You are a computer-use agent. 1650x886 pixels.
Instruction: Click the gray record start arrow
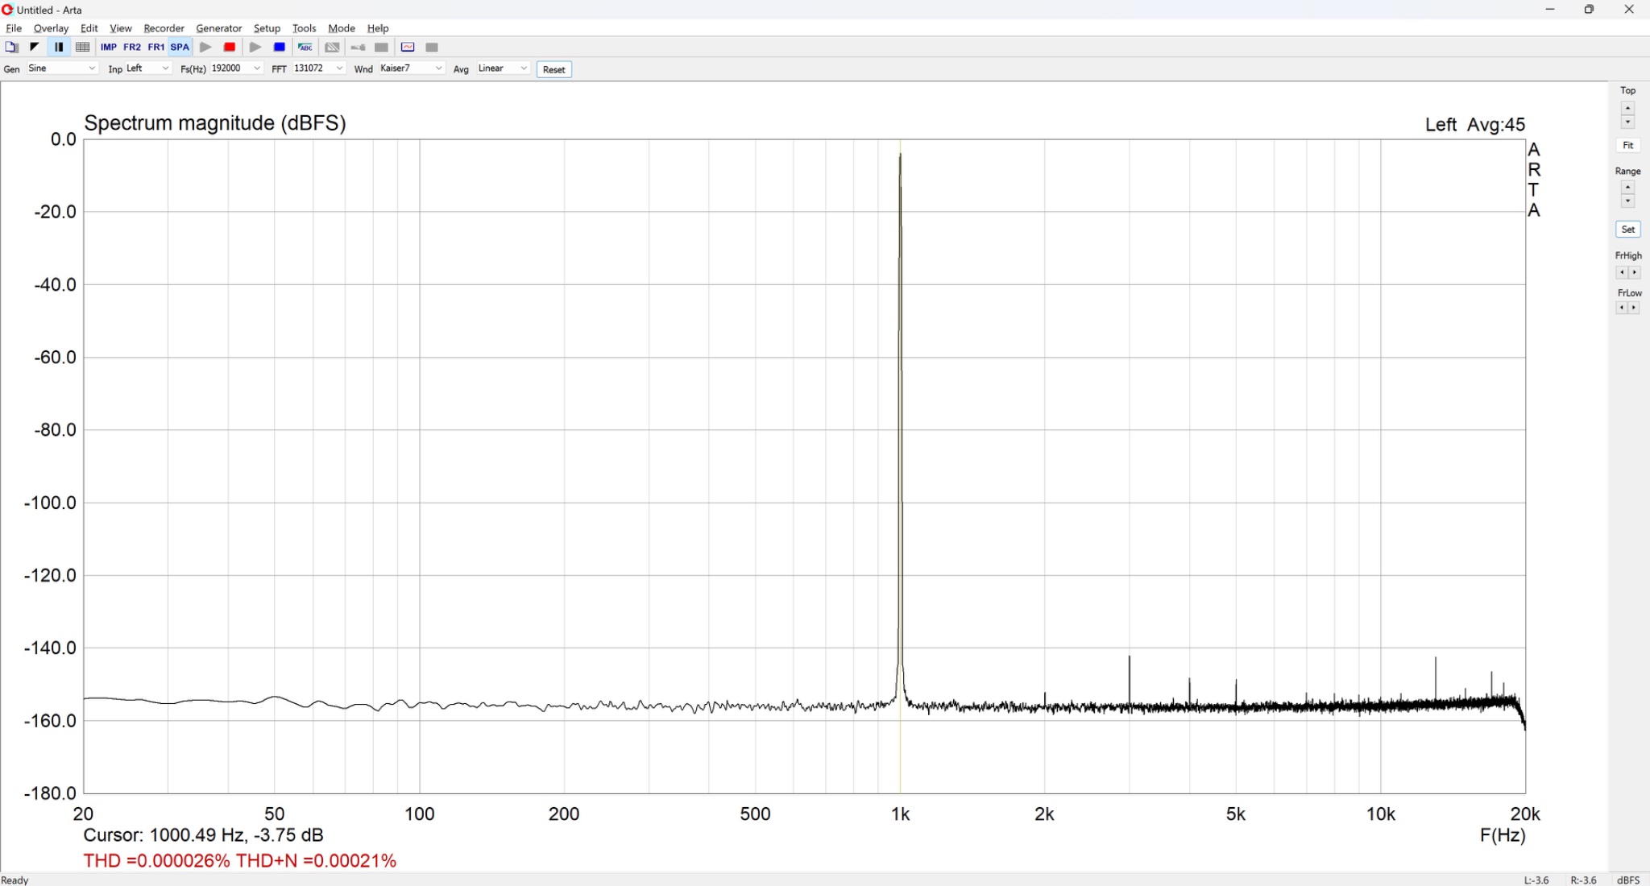pyautogui.click(x=205, y=48)
